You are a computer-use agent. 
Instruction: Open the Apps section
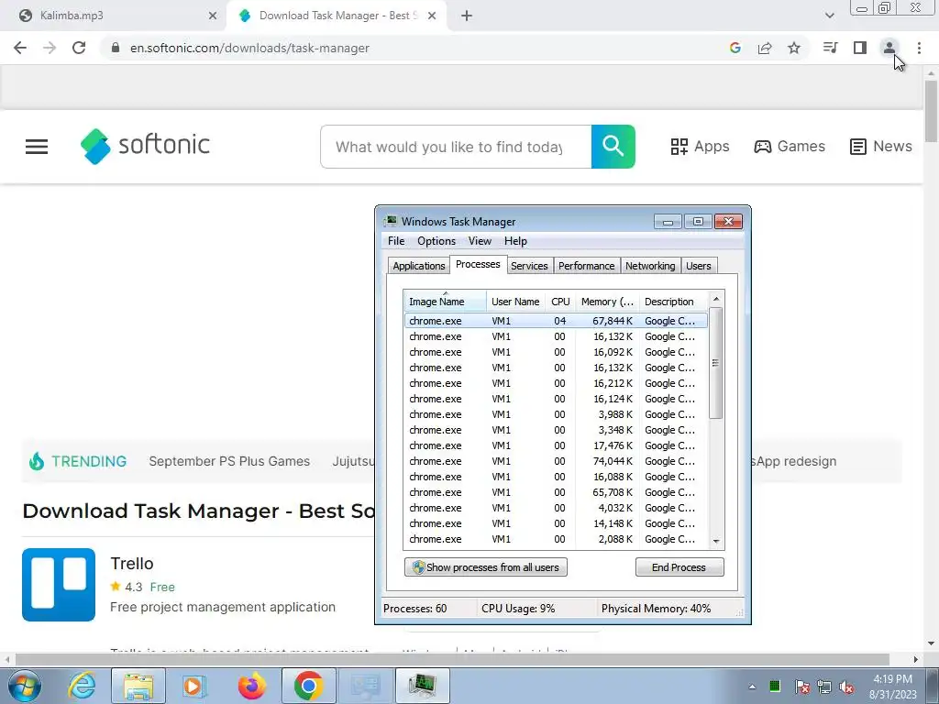point(700,146)
